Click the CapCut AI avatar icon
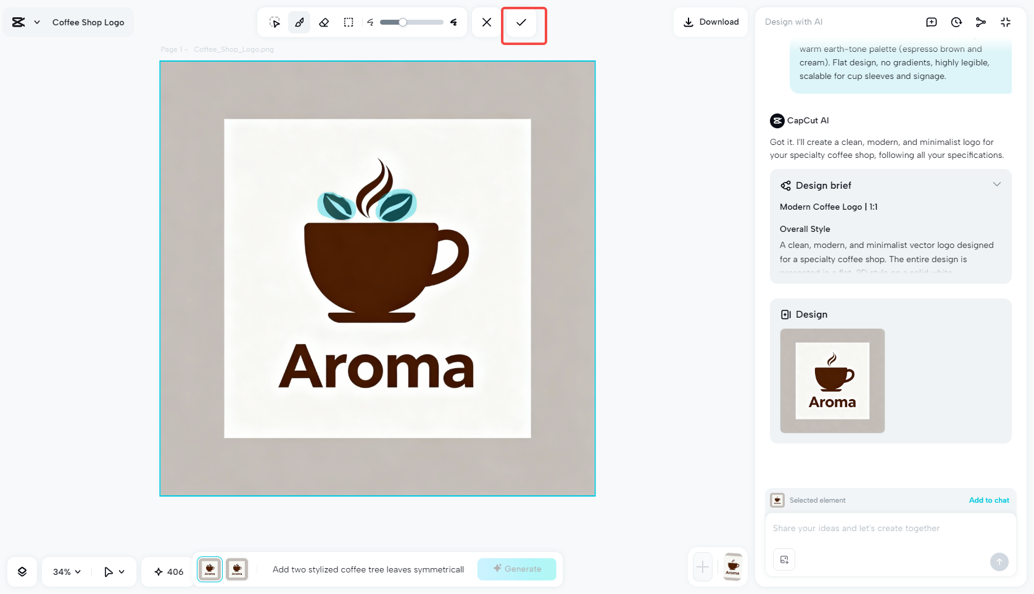The height and width of the screenshot is (594, 1034). pyautogui.click(x=777, y=121)
